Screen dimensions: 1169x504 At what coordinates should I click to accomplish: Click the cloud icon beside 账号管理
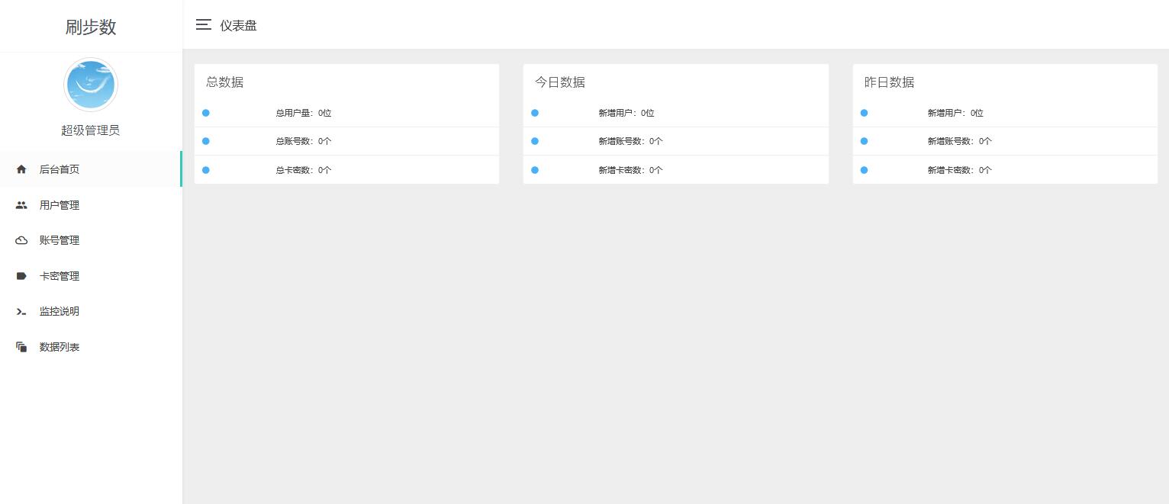(x=21, y=240)
